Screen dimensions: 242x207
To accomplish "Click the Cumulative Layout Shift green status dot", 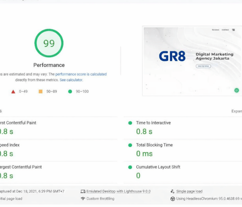I will click(x=130, y=167).
